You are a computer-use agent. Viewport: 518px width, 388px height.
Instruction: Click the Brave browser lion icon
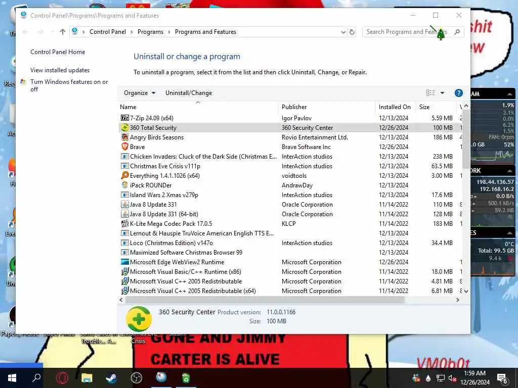tap(124, 147)
